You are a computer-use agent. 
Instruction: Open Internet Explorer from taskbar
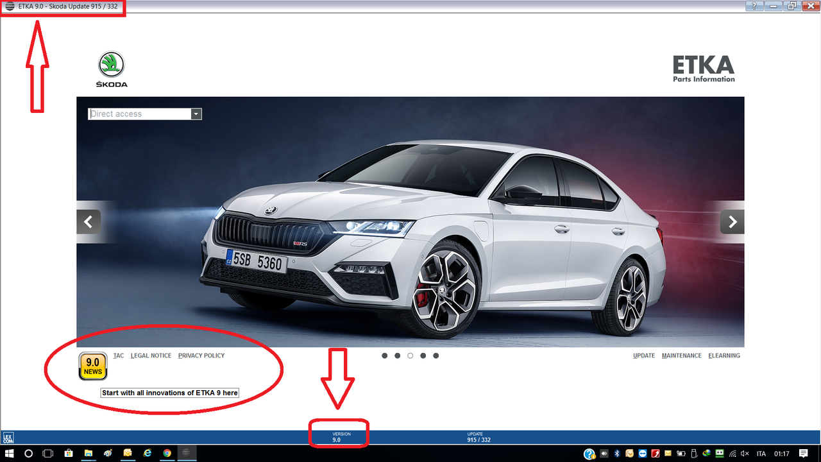coord(148,454)
